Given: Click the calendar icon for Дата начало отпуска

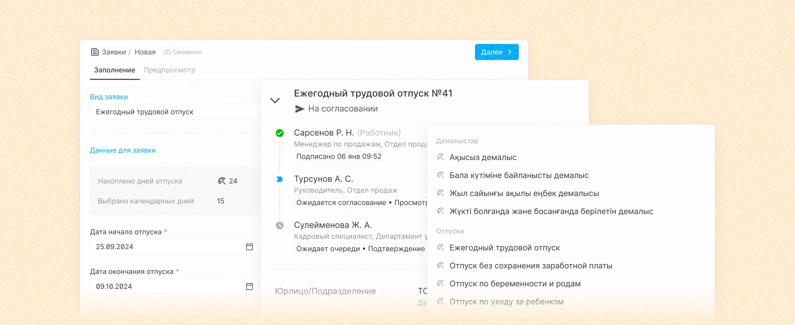Looking at the screenshot, I should pyautogui.click(x=249, y=247).
